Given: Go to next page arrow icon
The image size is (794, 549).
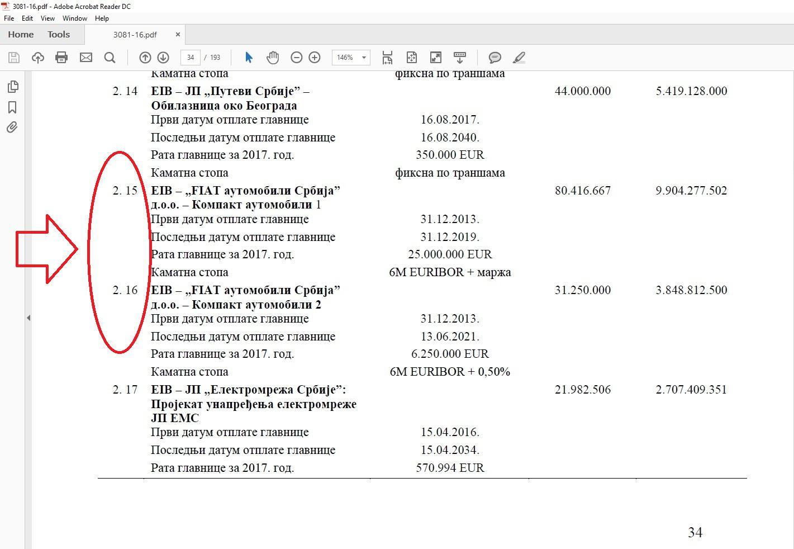Looking at the screenshot, I should 163,58.
